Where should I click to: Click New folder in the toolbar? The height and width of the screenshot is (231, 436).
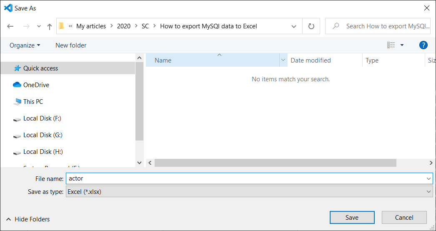click(71, 45)
